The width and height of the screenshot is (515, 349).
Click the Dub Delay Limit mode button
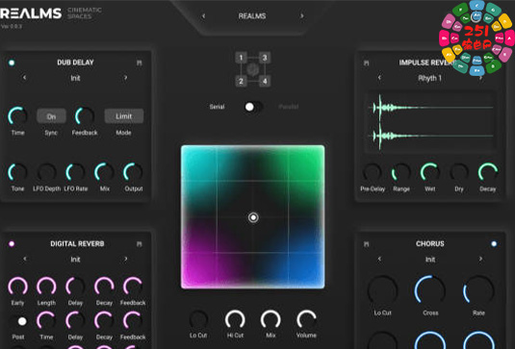[124, 116]
